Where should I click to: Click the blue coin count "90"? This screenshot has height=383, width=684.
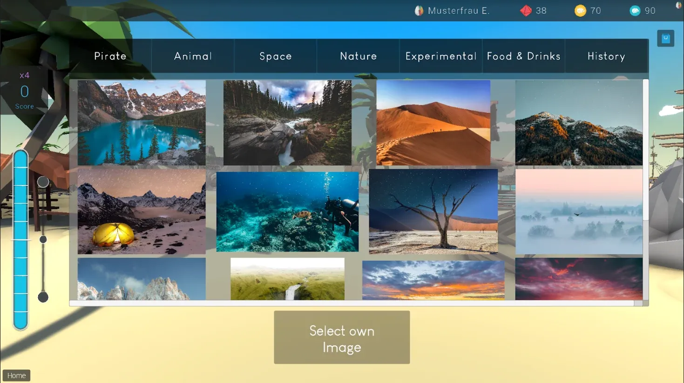coord(650,11)
